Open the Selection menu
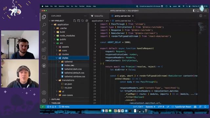 [61, 6]
